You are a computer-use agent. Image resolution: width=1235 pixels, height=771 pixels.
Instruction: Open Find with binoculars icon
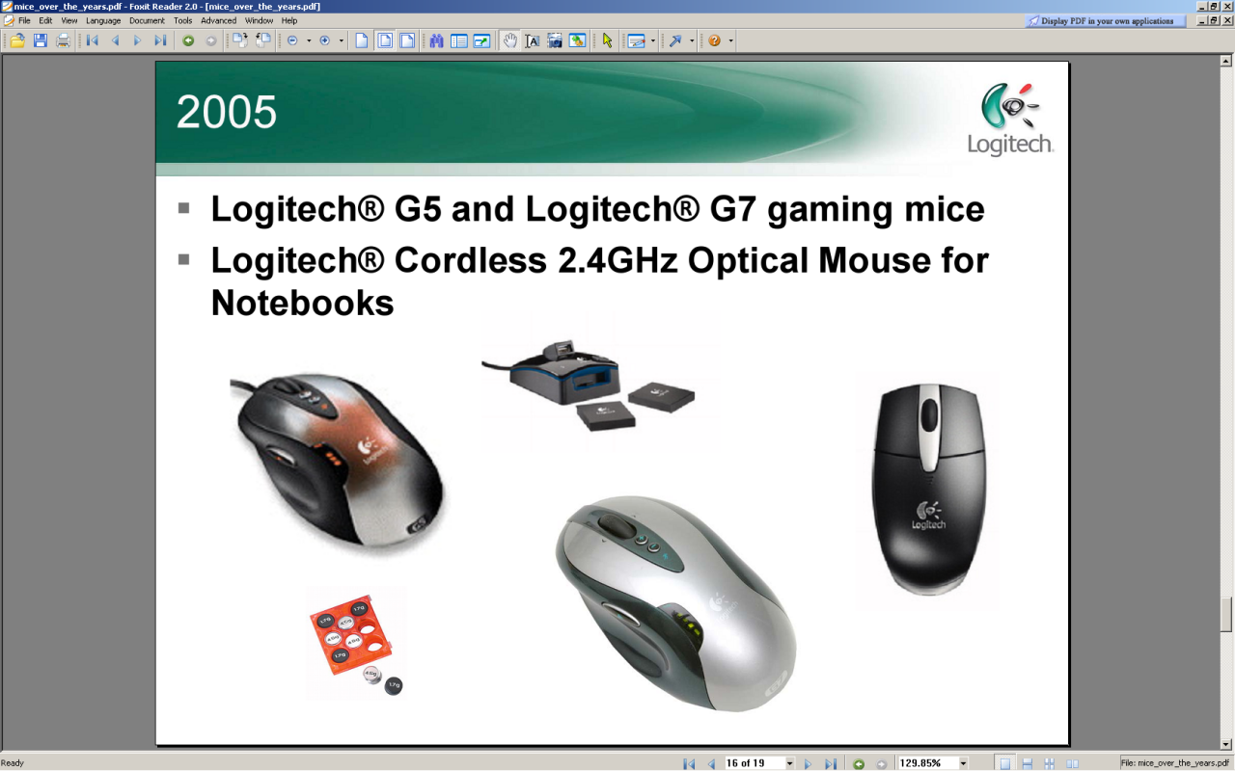(436, 40)
